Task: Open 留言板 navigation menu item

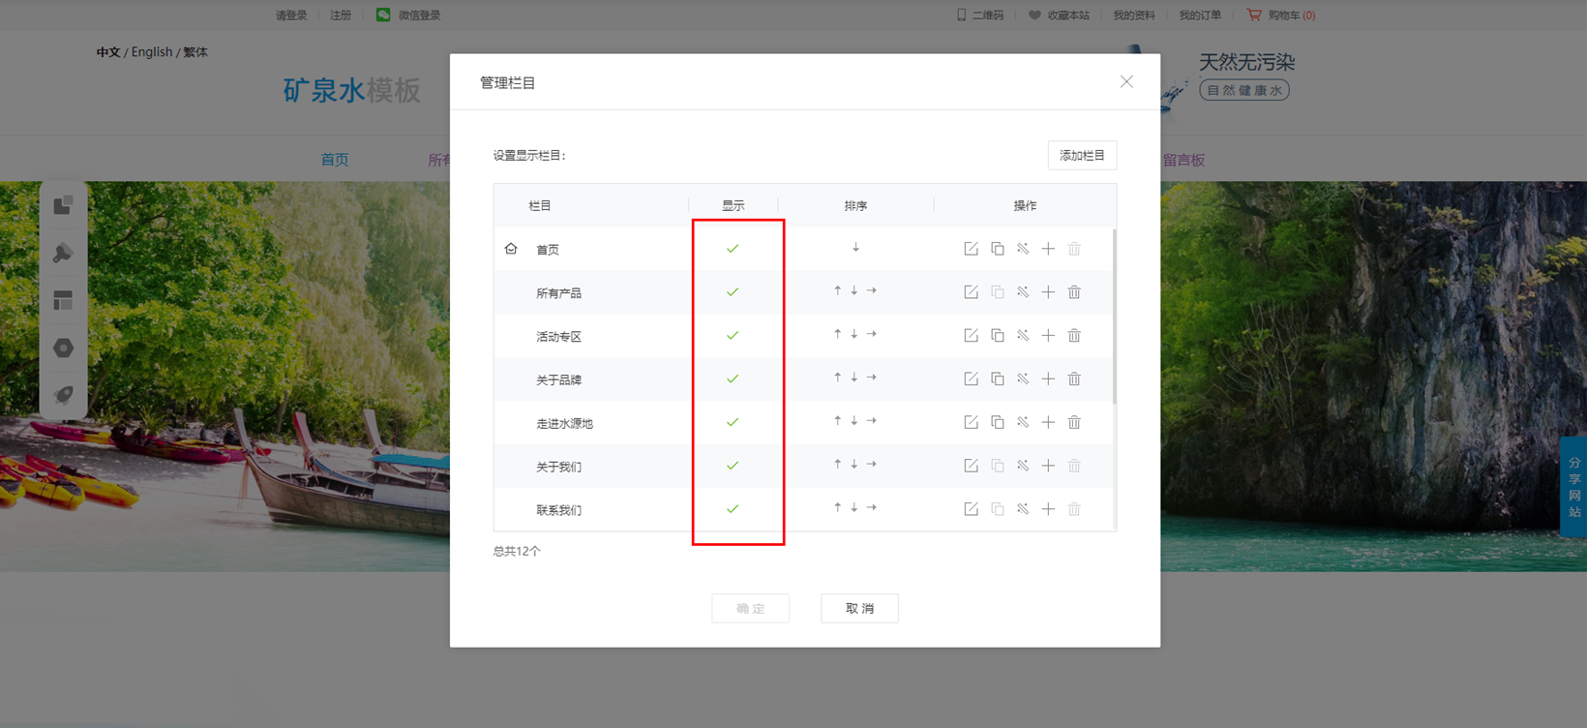Action: point(1183,161)
